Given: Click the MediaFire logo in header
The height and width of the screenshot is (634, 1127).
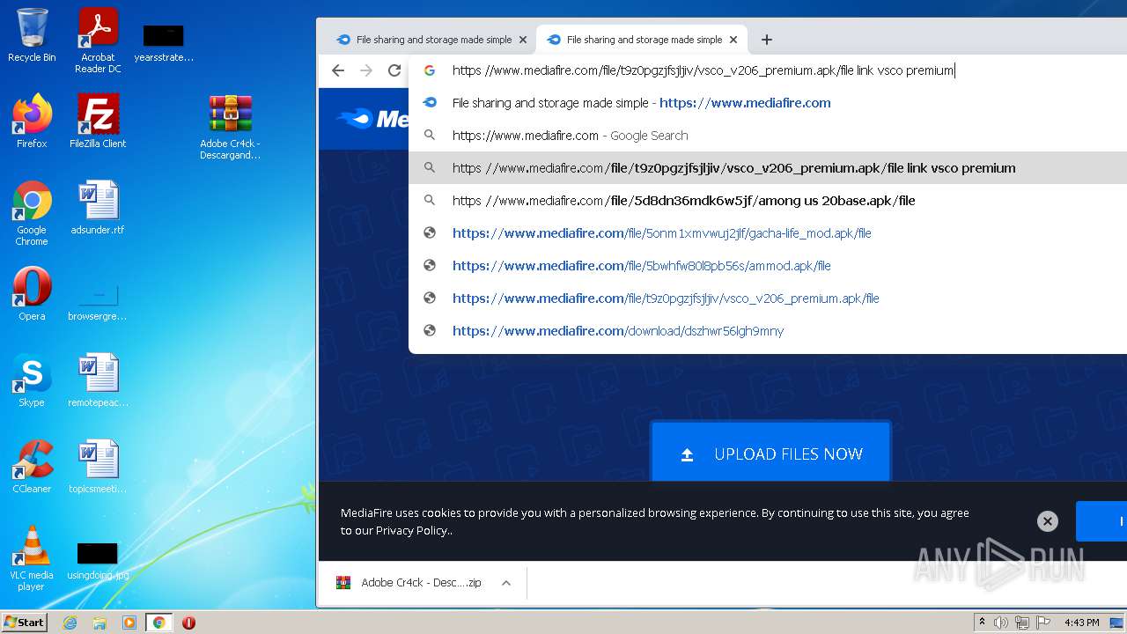Looking at the screenshot, I should click(x=372, y=118).
